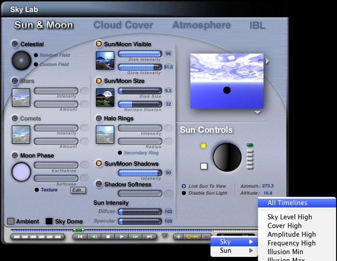
Task: Click the Stars preview thumbnail
Action: point(21,98)
